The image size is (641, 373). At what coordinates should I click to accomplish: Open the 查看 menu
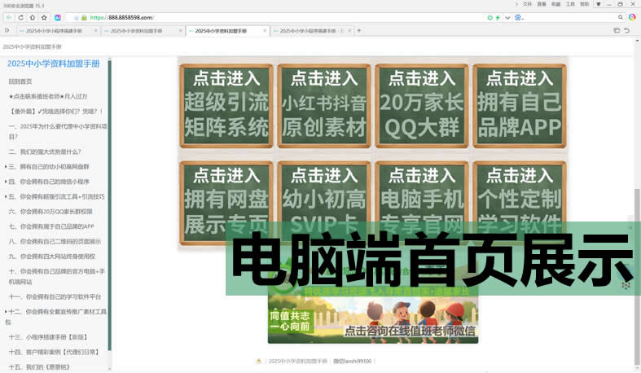(x=542, y=4)
